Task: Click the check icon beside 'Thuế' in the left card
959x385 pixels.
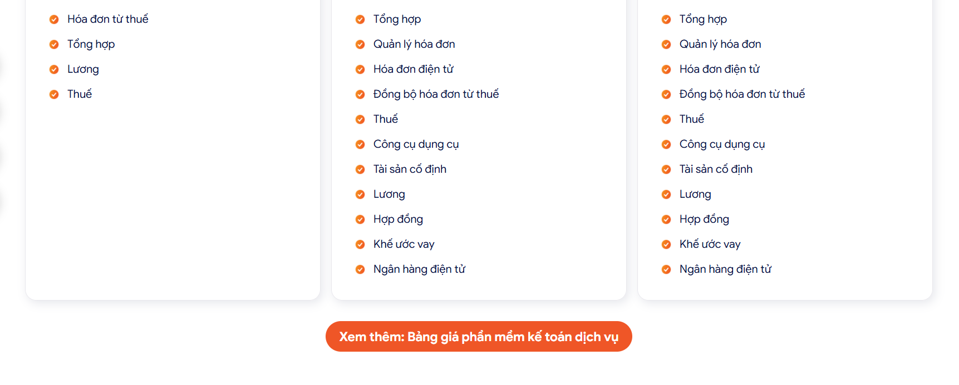Action: (54, 94)
